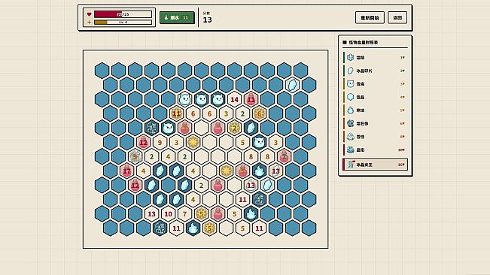This screenshot has width=490, height=275.
Task: Click the gold plus experience icon
Action: 89,22
